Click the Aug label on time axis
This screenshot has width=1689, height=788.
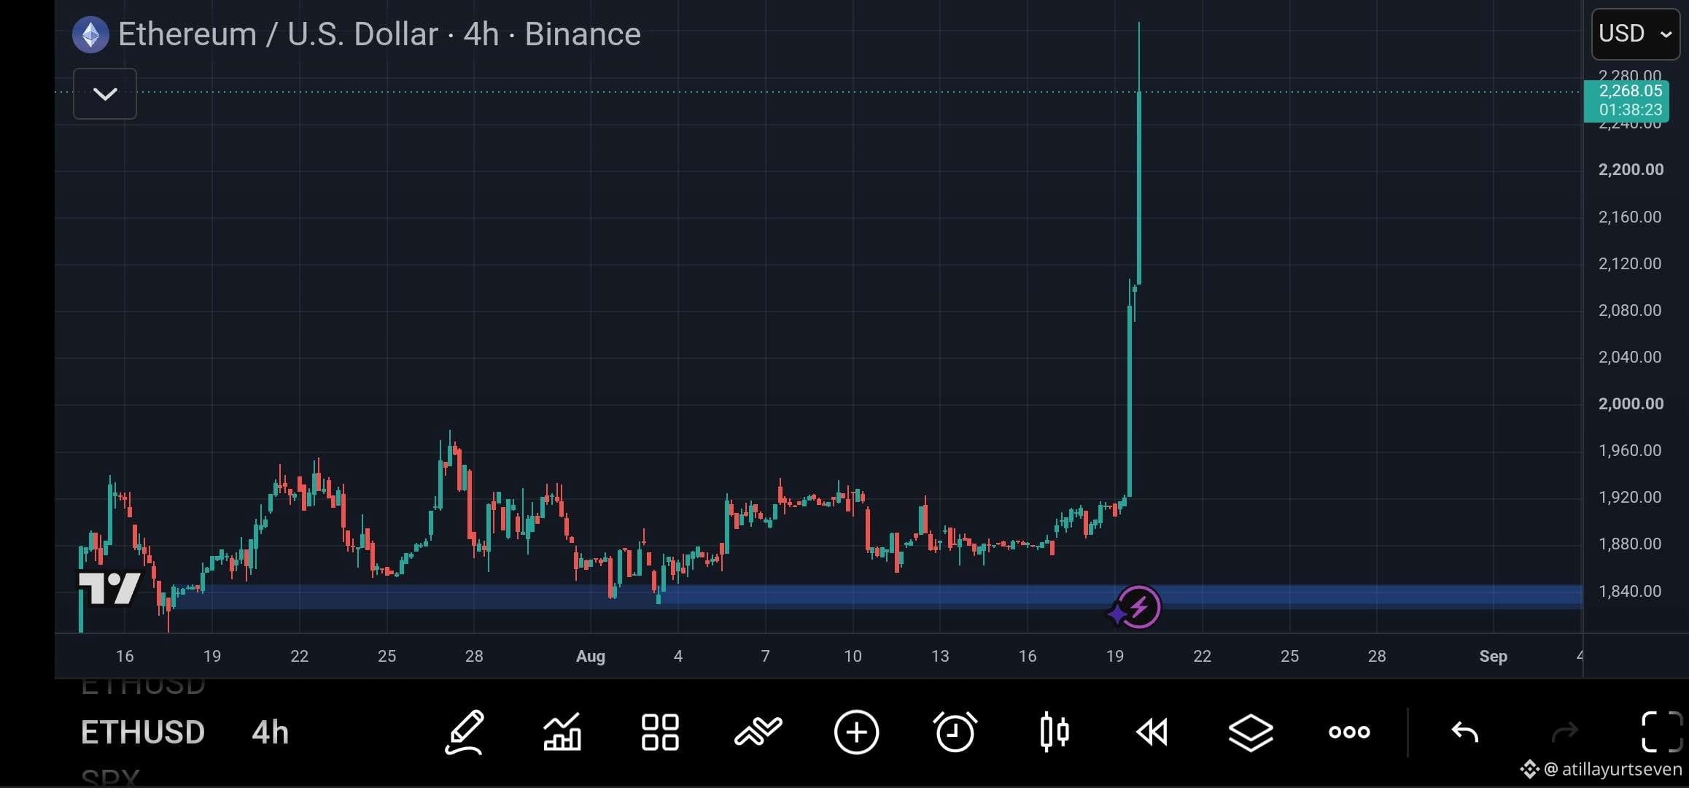click(x=591, y=656)
